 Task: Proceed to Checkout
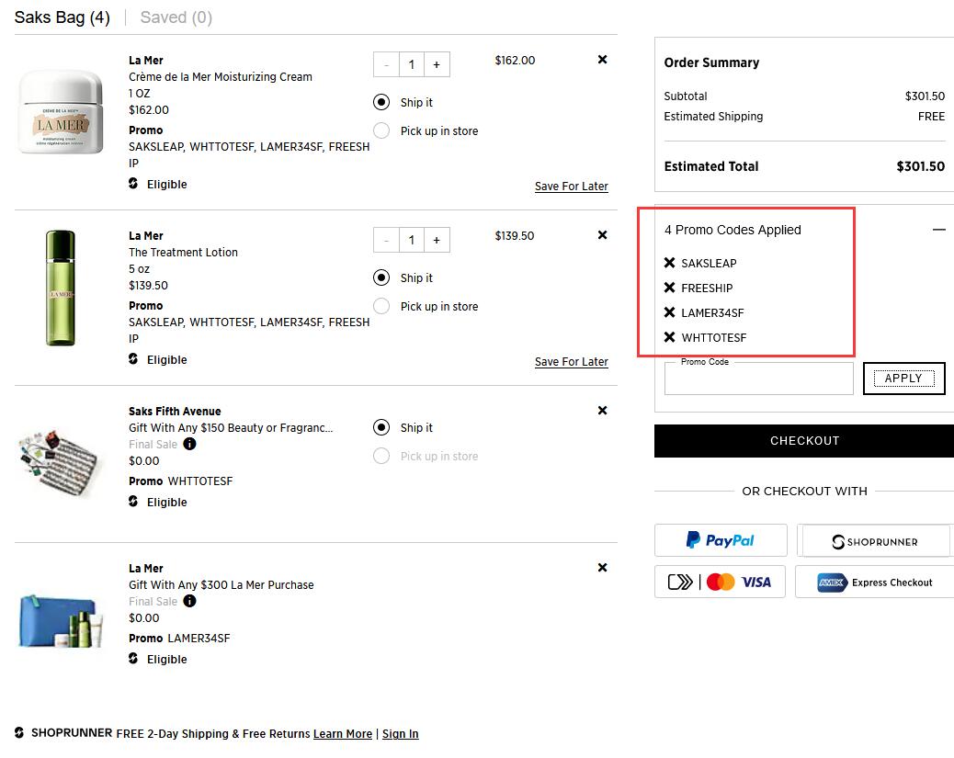point(804,440)
